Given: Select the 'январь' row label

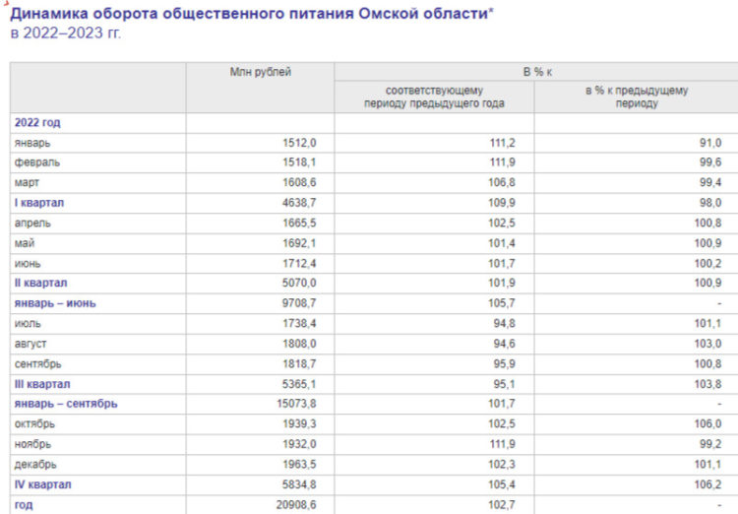Looking at the screenshot, I should pyautogui.click(x=32, y=143).
